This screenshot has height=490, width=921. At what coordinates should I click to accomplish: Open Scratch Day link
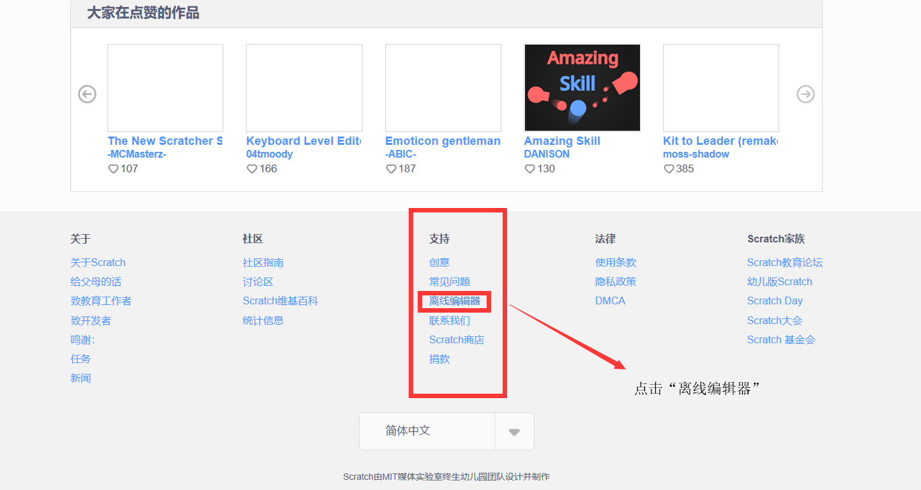(x=775, y=301)
